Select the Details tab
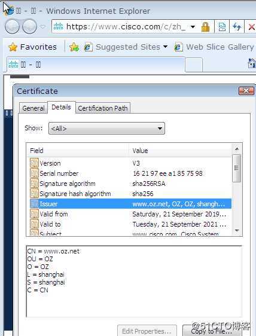The width and height of the screenshot is (256, 336). (62, 107)
